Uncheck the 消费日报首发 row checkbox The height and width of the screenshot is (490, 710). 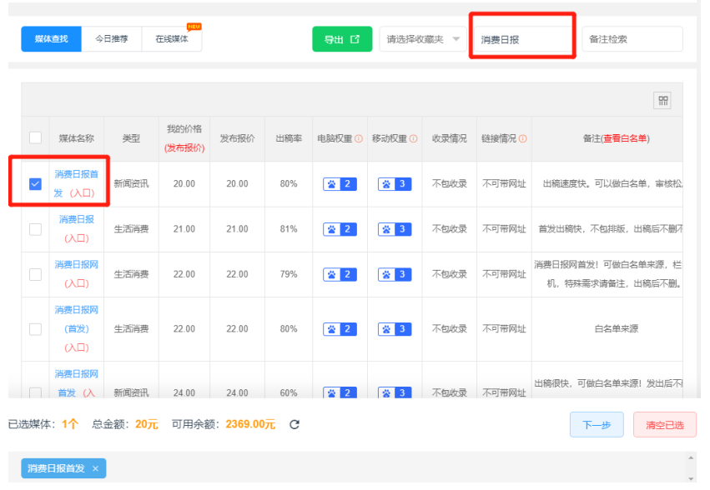coord(35,184)
